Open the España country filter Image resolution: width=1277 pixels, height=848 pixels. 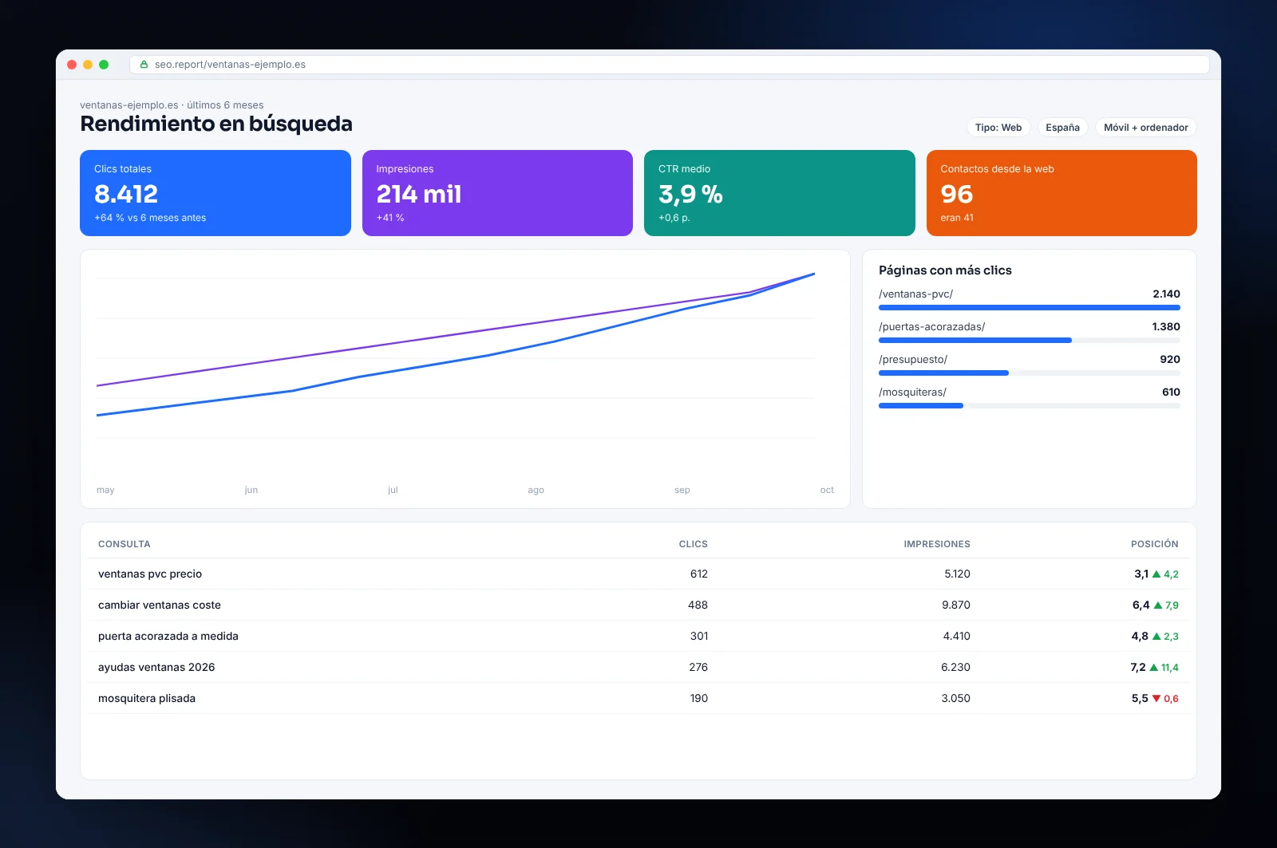(x=1062, y=128)
